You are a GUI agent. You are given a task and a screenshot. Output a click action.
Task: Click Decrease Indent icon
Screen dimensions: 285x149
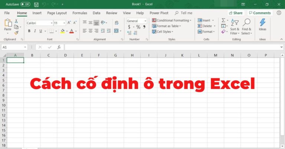click(103, 31)
